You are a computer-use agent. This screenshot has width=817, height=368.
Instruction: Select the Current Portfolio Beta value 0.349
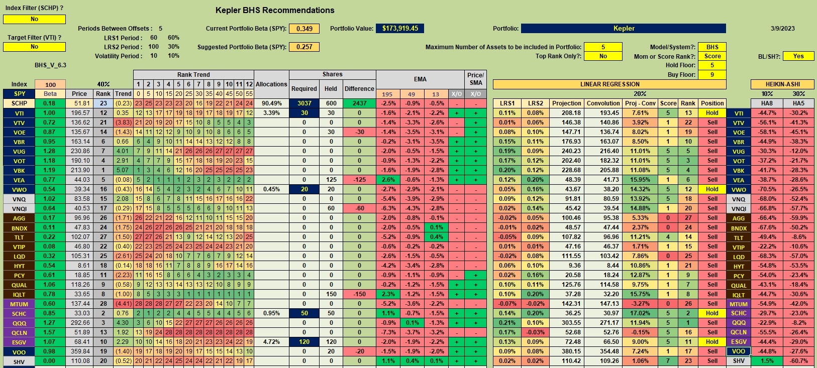304,29
